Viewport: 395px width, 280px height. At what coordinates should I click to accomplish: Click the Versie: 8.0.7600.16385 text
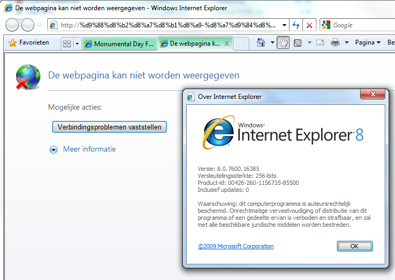[x=228, y=169]
